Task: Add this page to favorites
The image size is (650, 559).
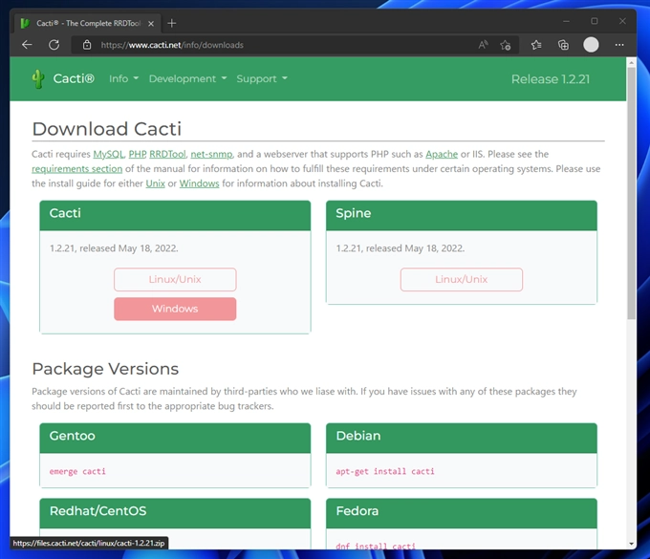Action: coord(505,45)
